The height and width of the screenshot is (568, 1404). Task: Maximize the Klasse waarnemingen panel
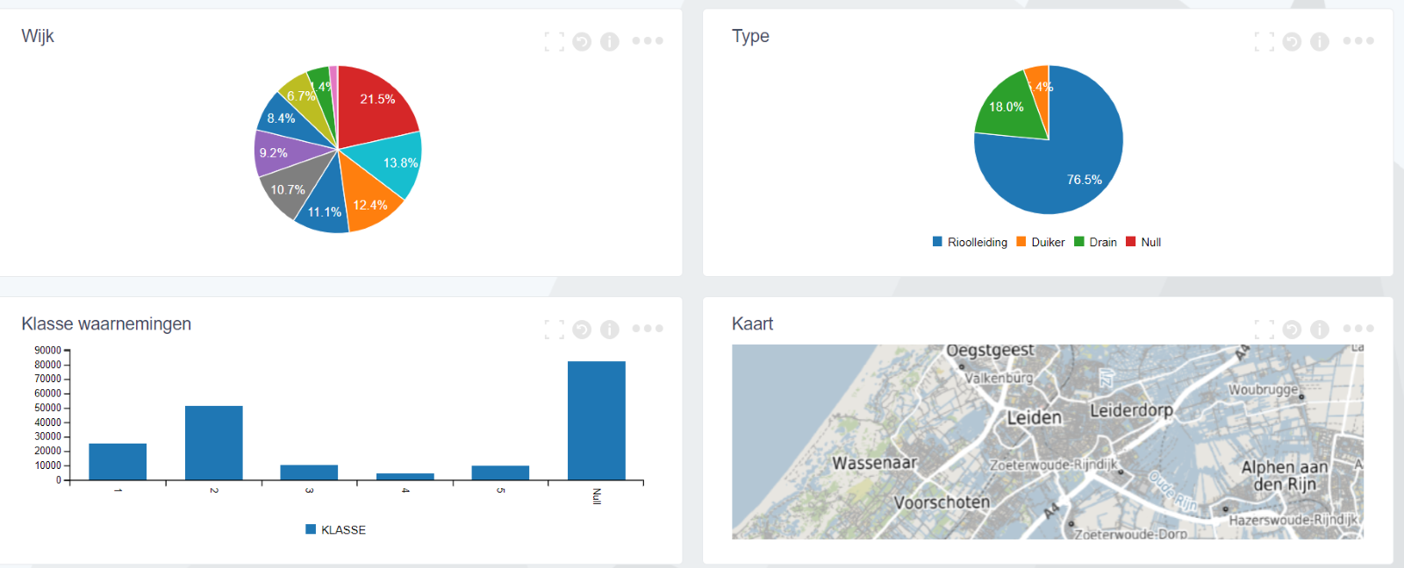(x=554, y=329)
